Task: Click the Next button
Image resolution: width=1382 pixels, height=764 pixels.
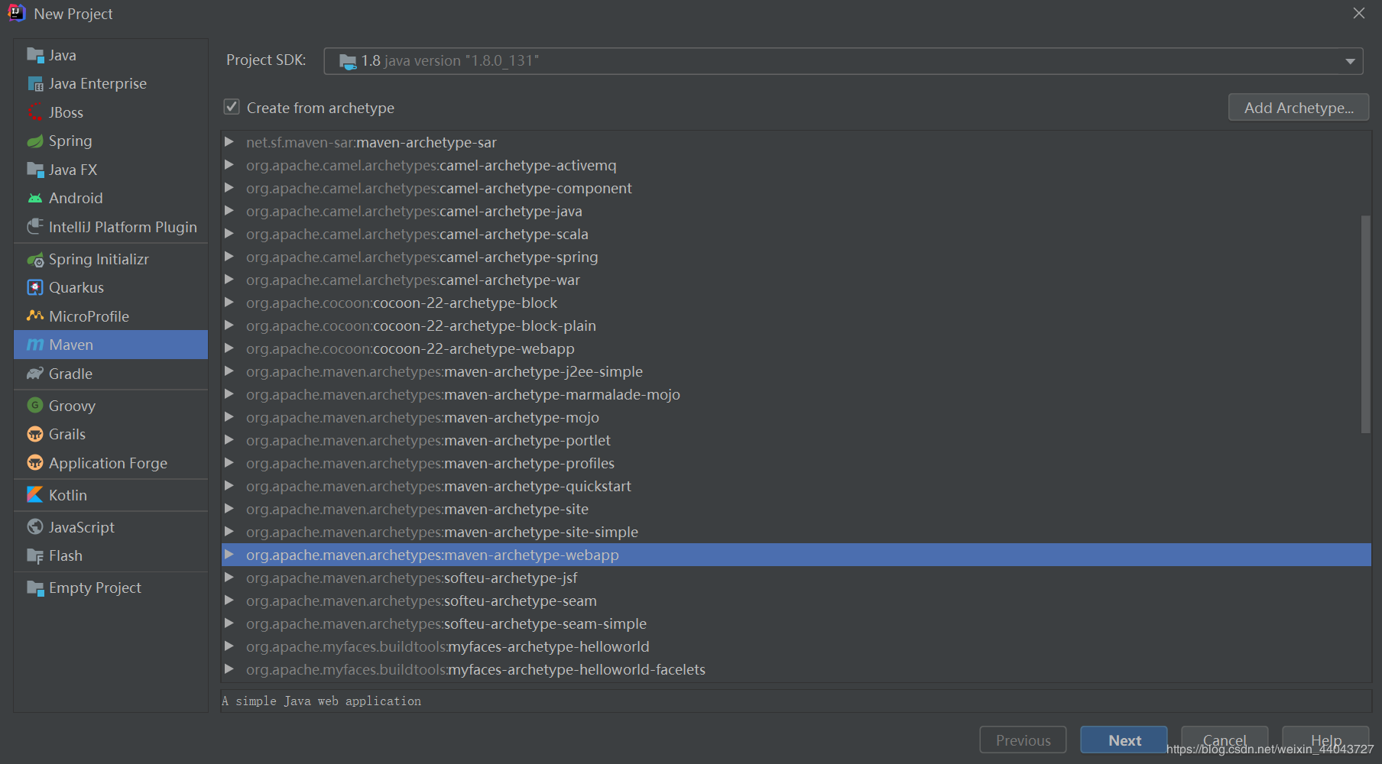Action: tap(1124, 740)
